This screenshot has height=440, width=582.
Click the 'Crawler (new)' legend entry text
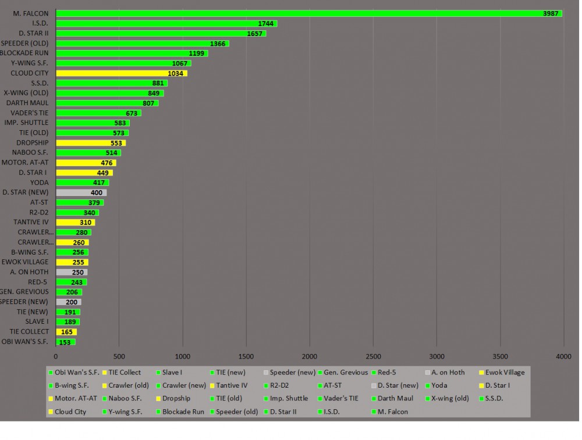coord(184,385)
